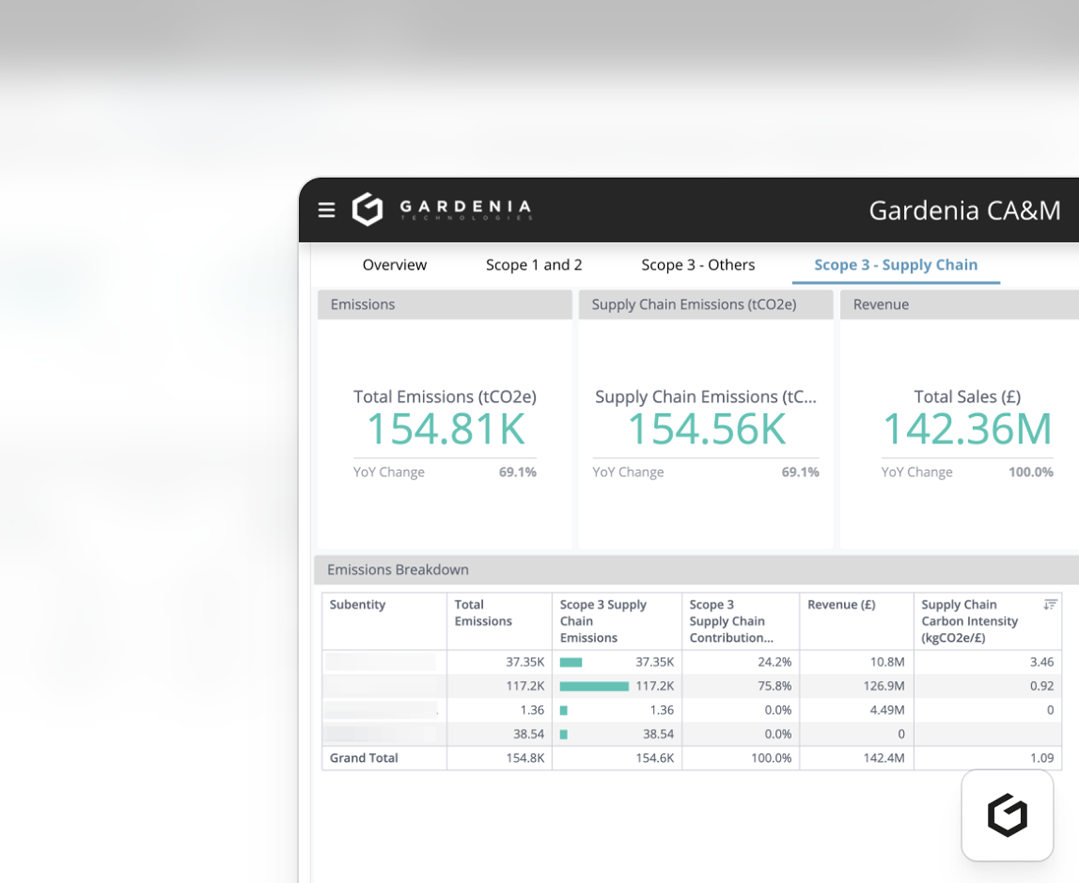Sort by Supply Chain Carbon Intensity icon
Screen dimensions: 1079x883
click(1050, 604)
